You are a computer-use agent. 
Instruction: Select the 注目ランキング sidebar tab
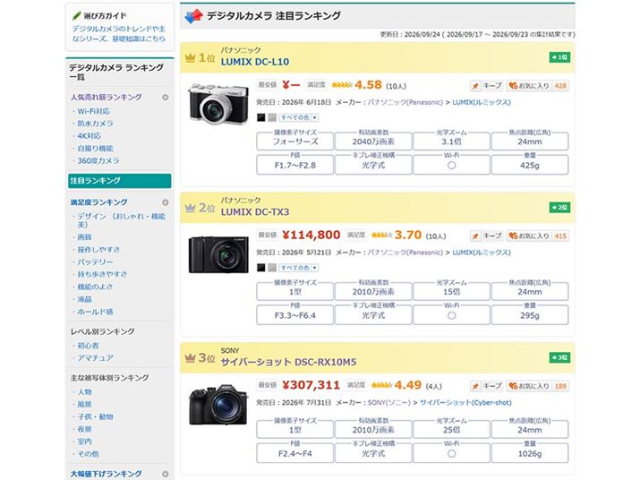120,181
